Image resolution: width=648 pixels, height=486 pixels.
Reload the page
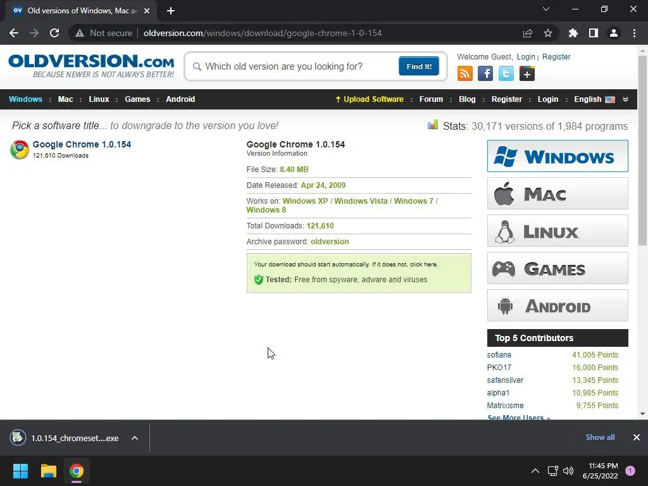coord(54,33)
